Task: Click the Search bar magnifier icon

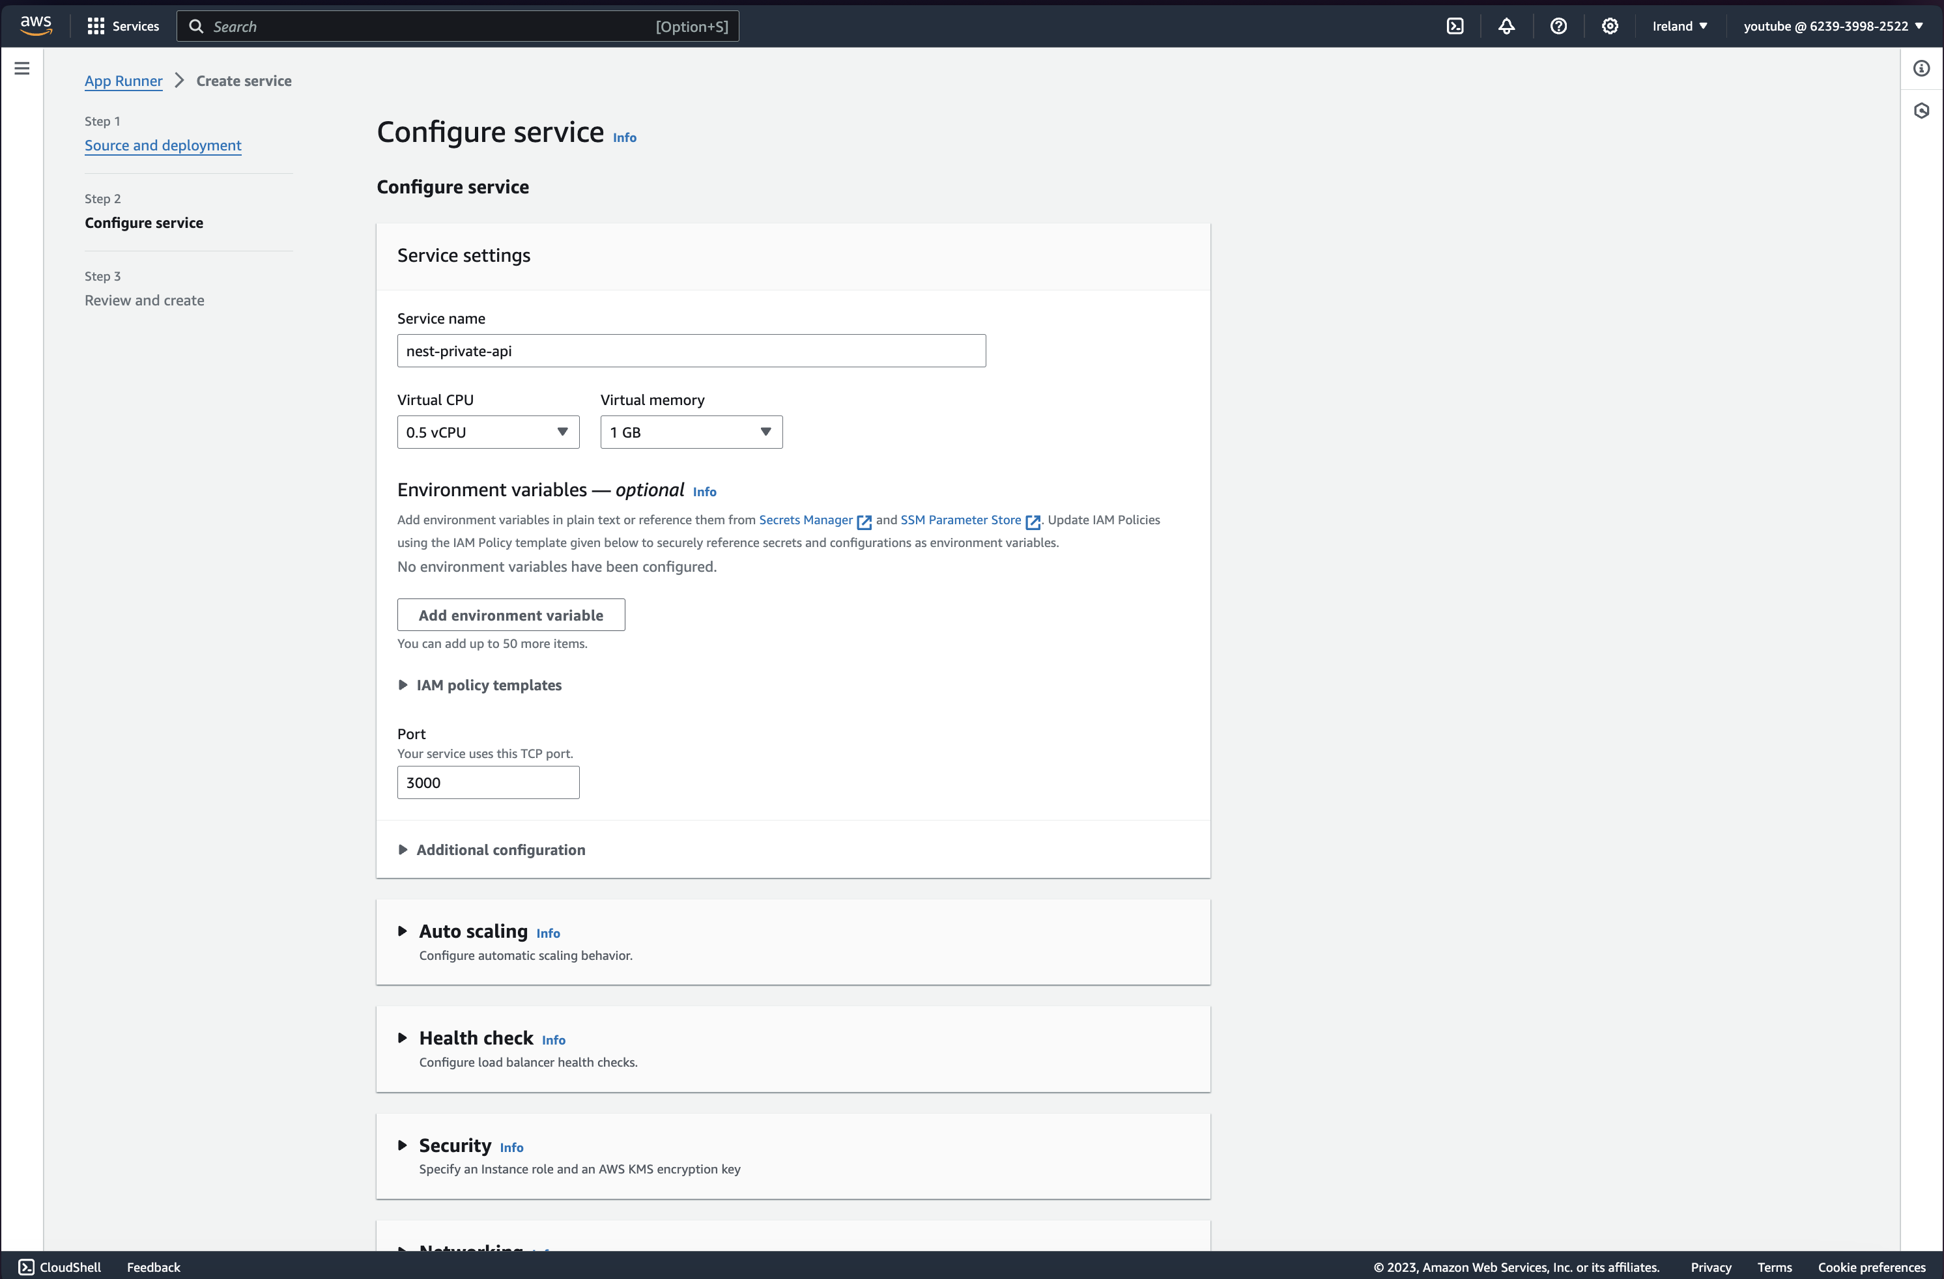Action: 195,25
